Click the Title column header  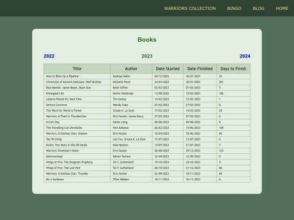77,68
